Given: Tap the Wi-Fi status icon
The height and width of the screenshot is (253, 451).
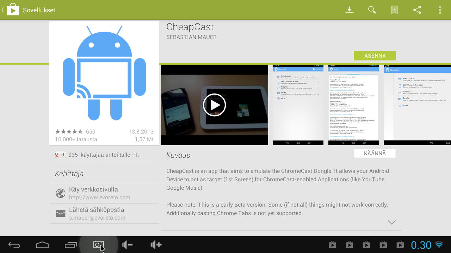Looking at the screenshot, I should pos(439,245).
